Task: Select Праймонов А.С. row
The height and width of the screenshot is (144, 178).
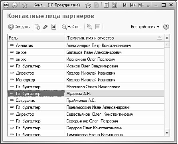Action: [86, 101]
